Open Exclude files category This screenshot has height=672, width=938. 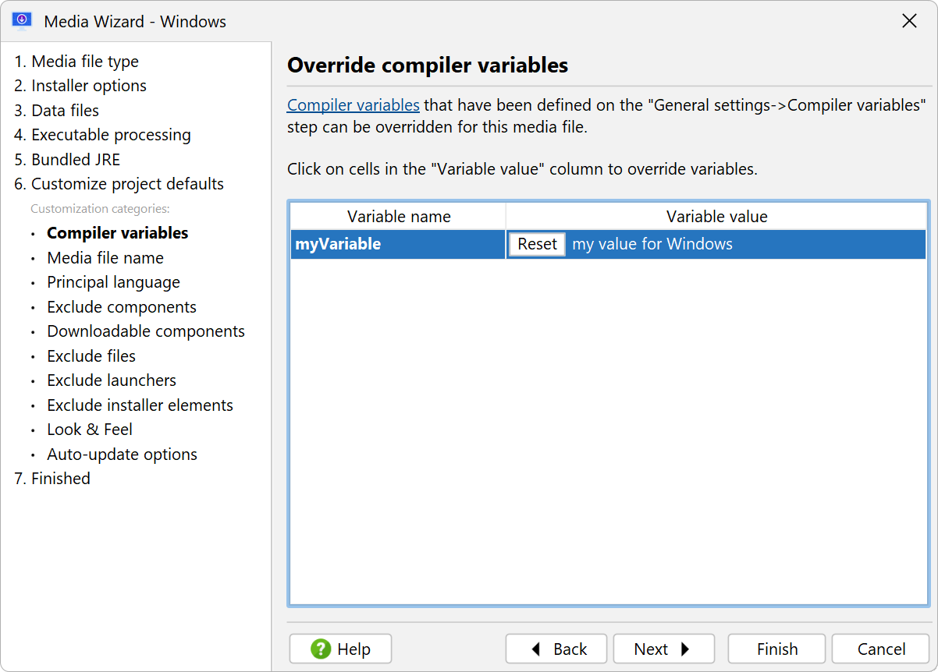coord(91,356)
